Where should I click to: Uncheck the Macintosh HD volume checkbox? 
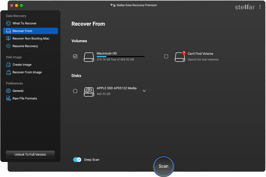(75, 56)
